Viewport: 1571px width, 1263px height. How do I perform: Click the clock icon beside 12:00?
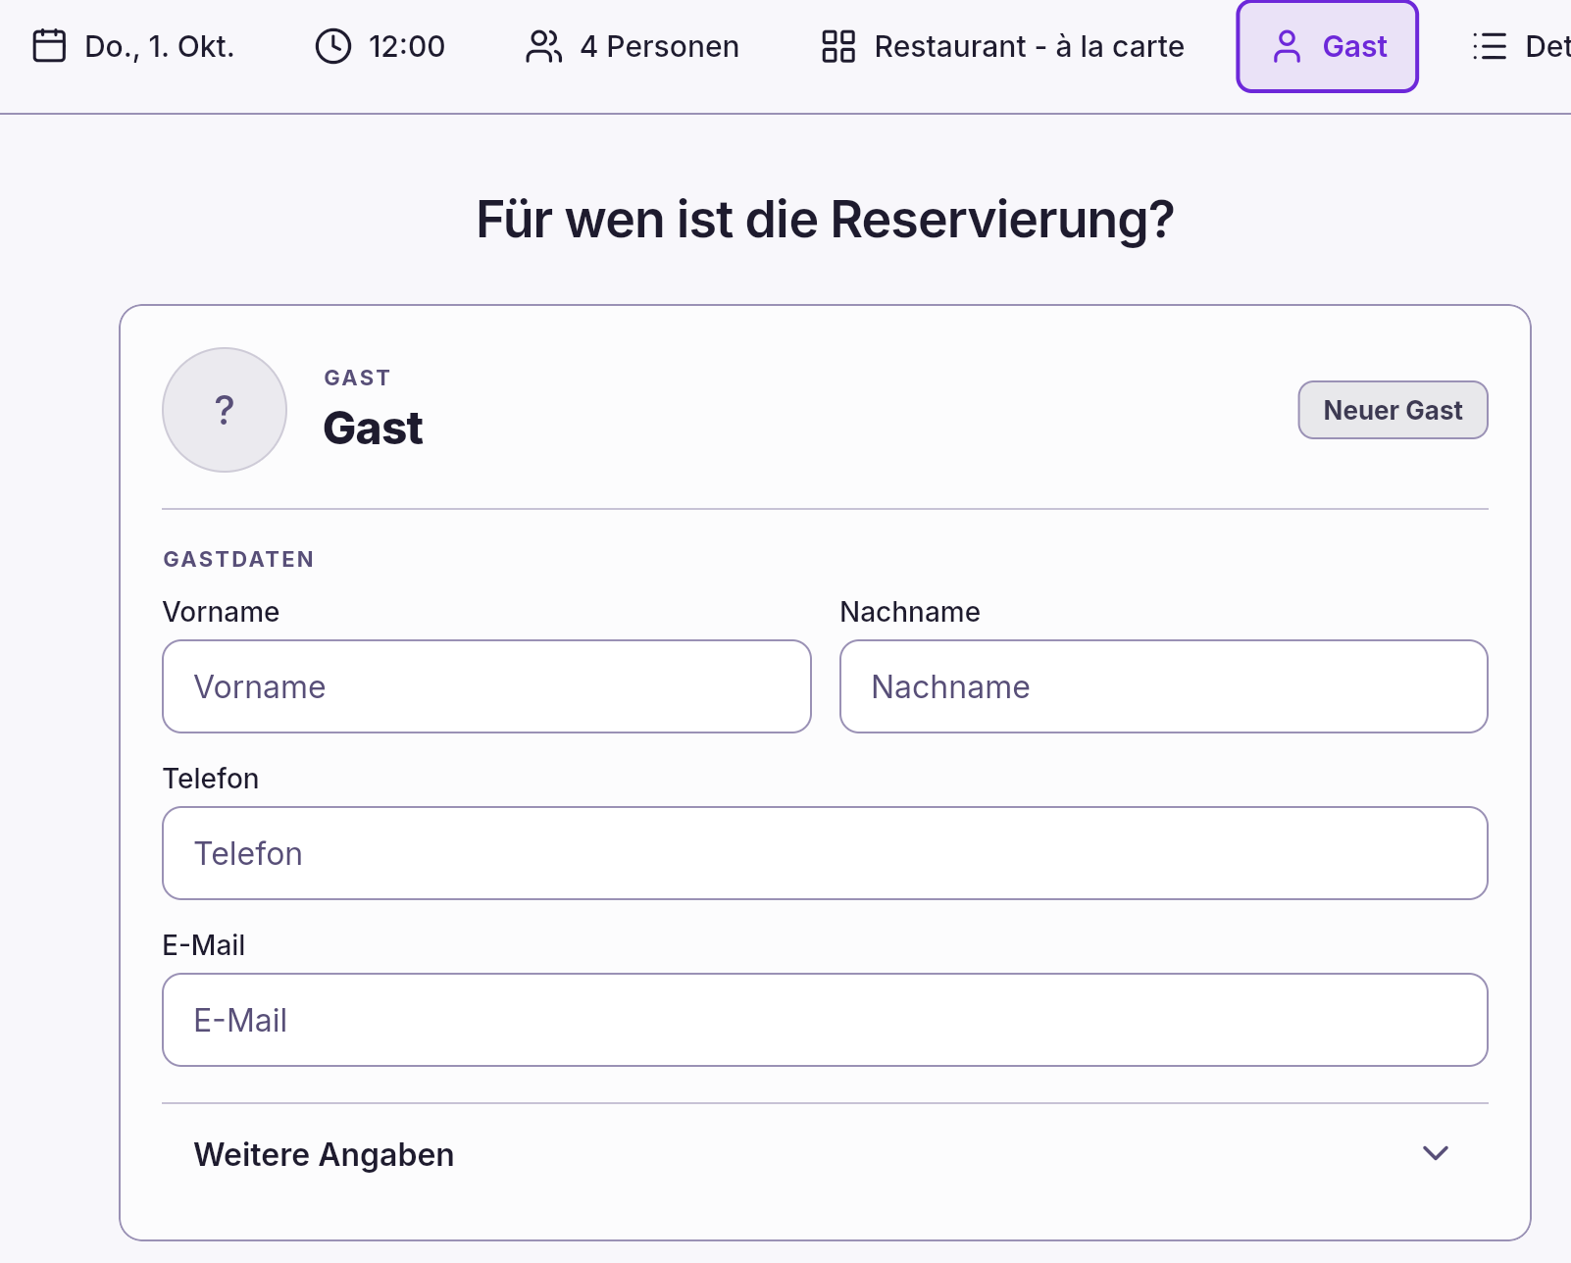point(333,46)
